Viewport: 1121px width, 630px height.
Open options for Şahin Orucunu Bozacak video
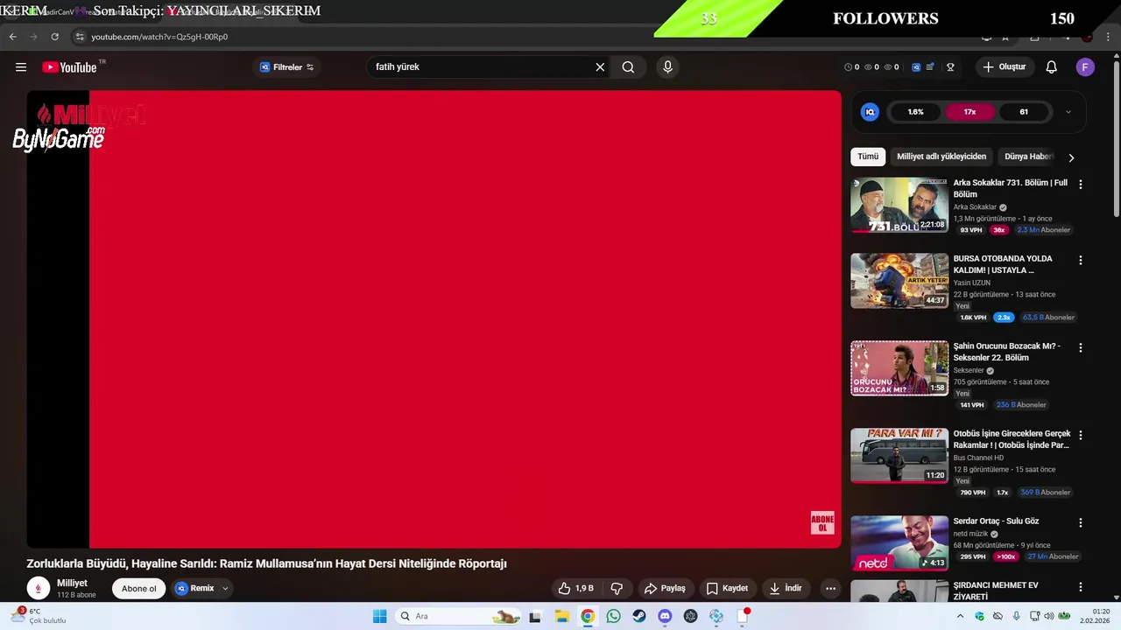pos(1080,347)
